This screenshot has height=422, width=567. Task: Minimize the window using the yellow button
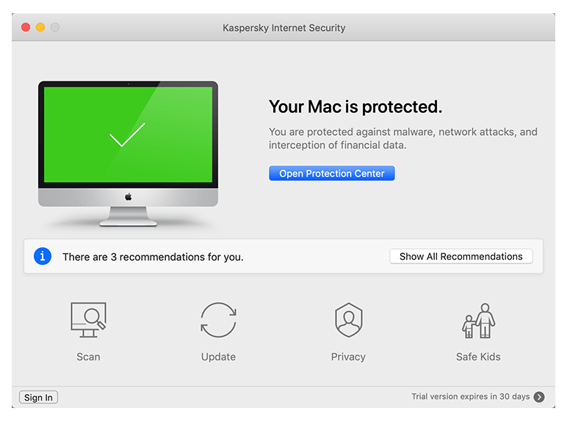40,27
